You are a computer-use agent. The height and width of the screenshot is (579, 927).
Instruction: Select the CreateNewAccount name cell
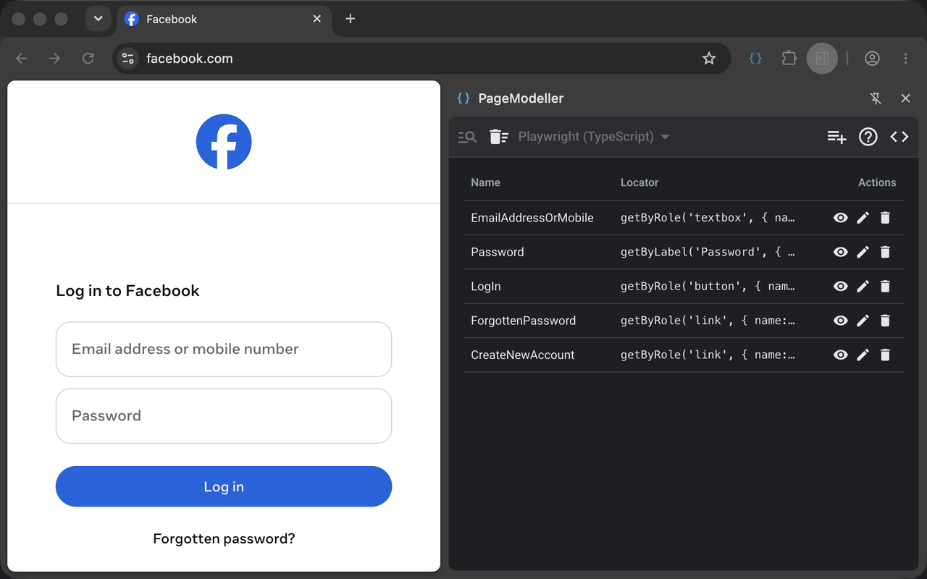coord(523,355)
